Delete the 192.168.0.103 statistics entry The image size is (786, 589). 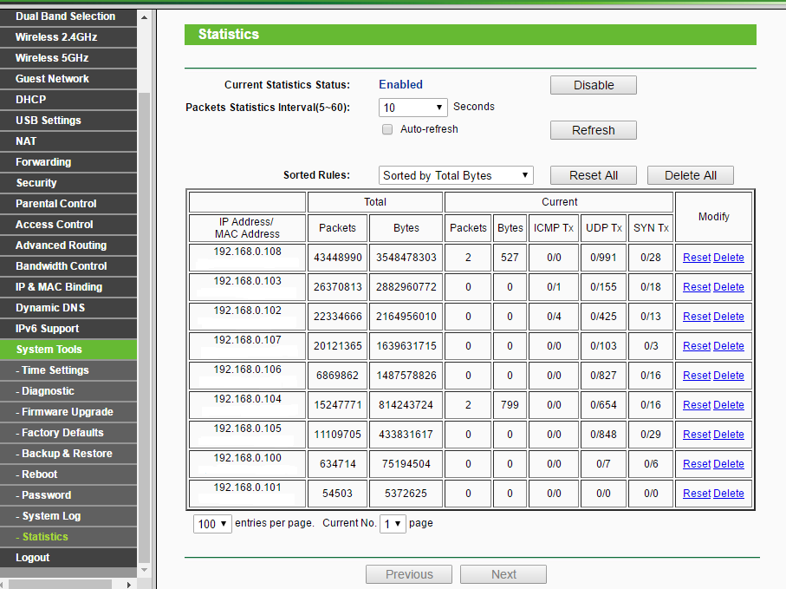click(x=728, y=287)
